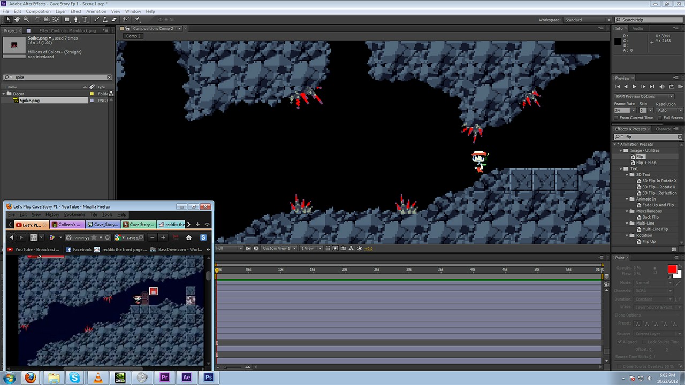Open viewer resolution Full dropdown
The image size is (685, 385).
click(x=229, y=248)
